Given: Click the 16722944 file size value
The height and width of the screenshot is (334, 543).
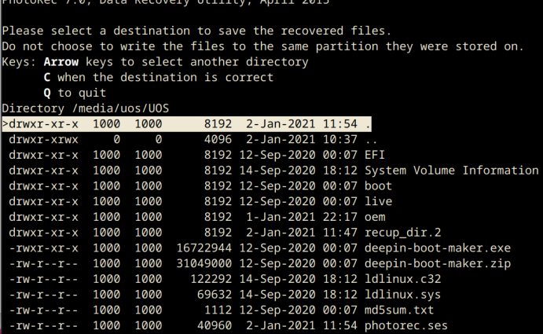Looking at the screenshot, I should (204, 248).
